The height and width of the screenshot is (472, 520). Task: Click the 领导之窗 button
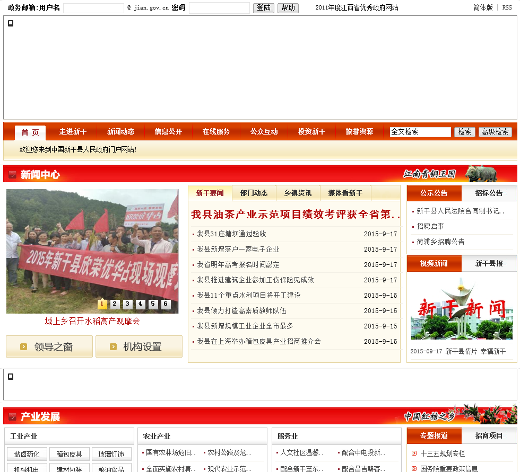pos(49,346)
